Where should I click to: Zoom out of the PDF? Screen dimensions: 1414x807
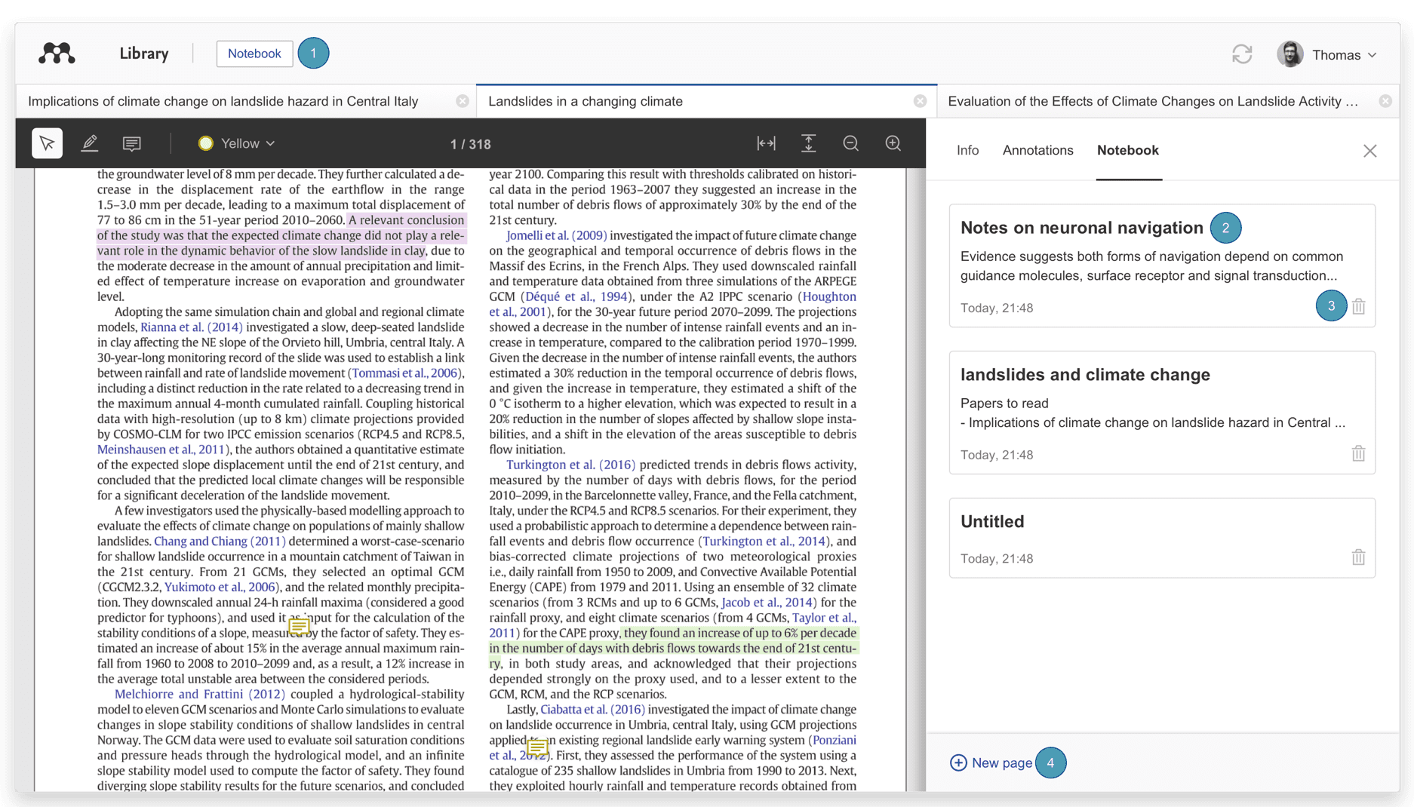[x=850, y=143]
